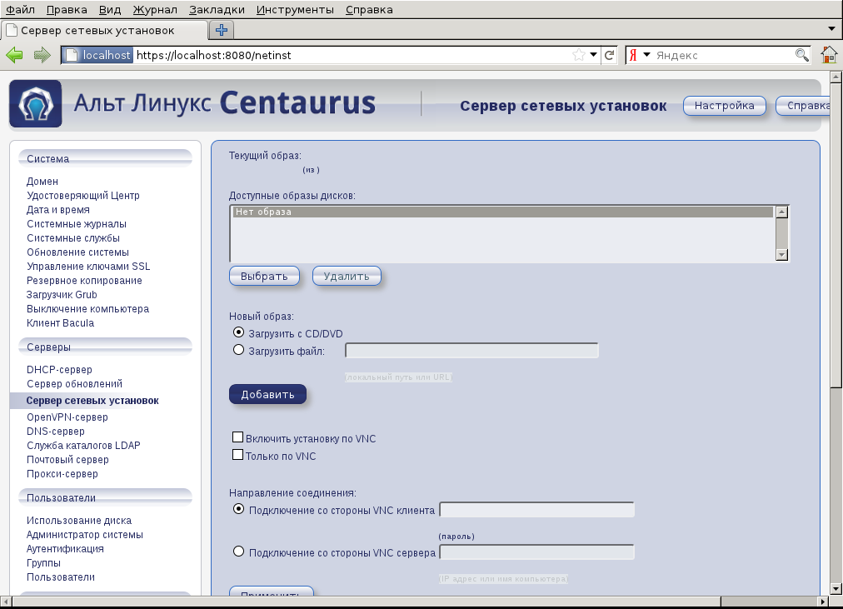Open the Файл menu
The width and height of the screenshot is (843, 609).
click(x=21, y=10)
